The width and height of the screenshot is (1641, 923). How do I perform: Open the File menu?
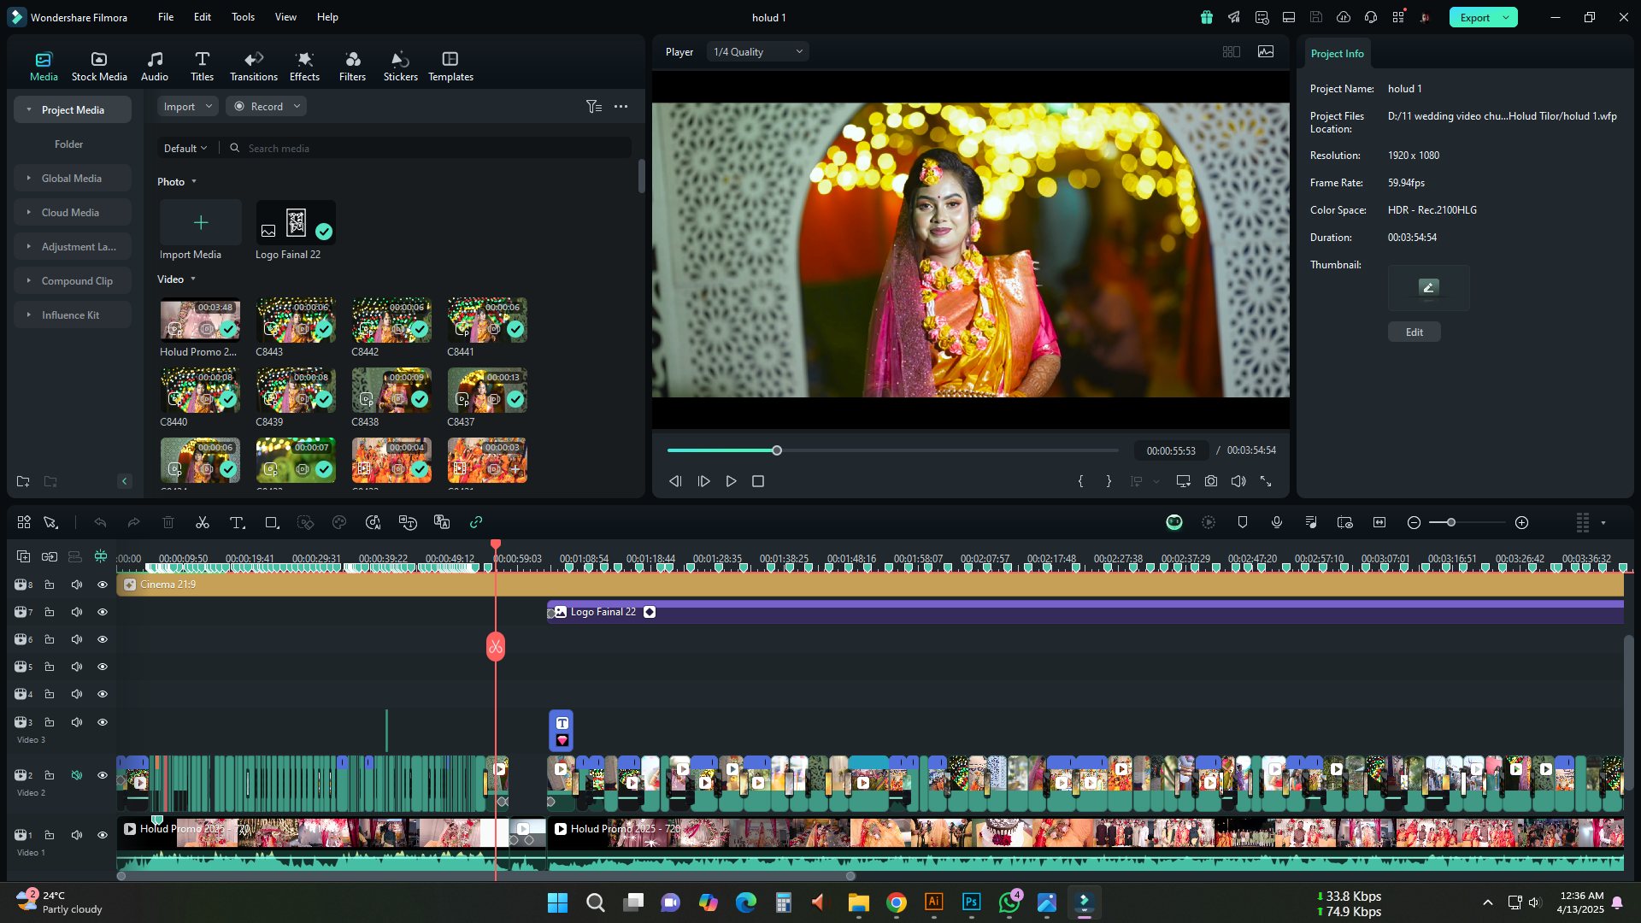[166, 16]
